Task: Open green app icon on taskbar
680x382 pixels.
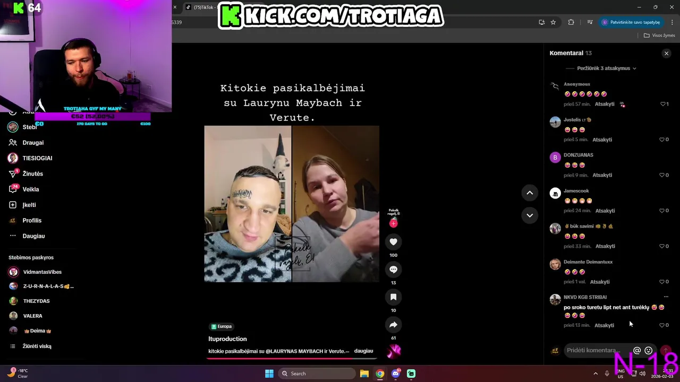Action: coord(411,374)
